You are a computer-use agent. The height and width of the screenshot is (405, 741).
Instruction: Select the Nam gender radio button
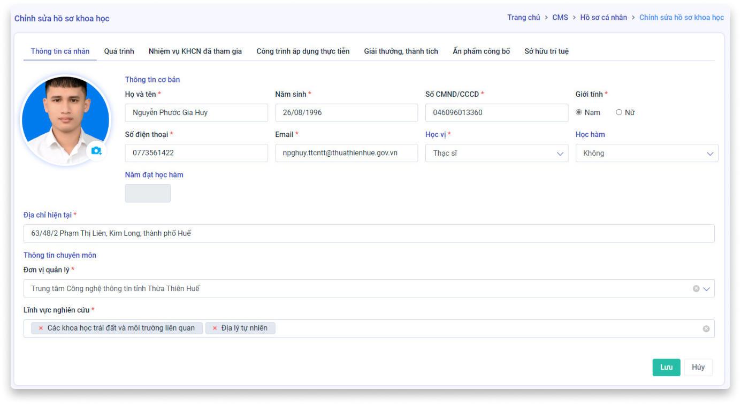579,112
